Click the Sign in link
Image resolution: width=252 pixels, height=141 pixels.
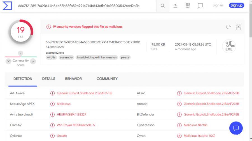coord(218,5)
